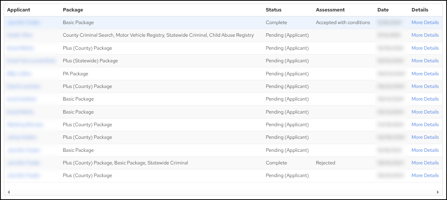Open applicant link in Plus (Statewide) Package row
This screenshot has height=200, width=447.
pyautogui.click(x=31, y=61)
